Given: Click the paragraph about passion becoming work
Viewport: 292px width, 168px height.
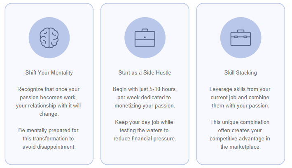Looking at the screenshot, I should (49, 97).
